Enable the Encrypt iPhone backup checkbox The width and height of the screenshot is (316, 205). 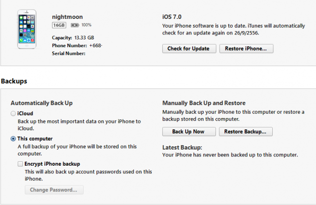tap(20, 164)
